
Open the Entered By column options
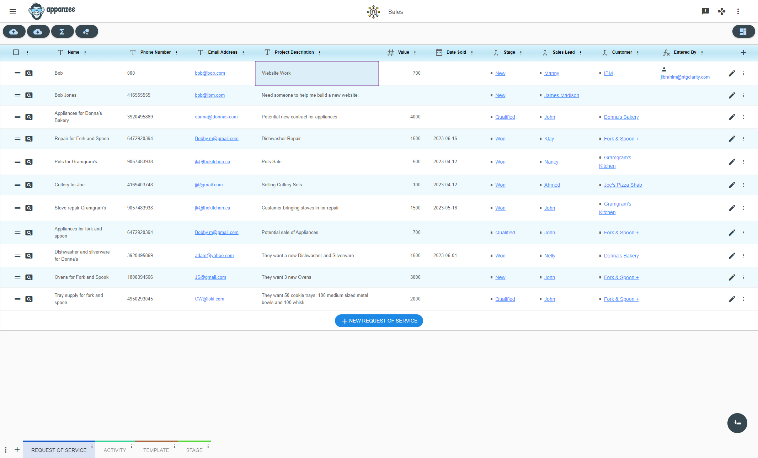[x=702, y=53]
